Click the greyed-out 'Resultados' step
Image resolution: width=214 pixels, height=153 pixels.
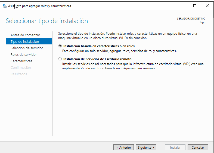(x=19, y=74)
